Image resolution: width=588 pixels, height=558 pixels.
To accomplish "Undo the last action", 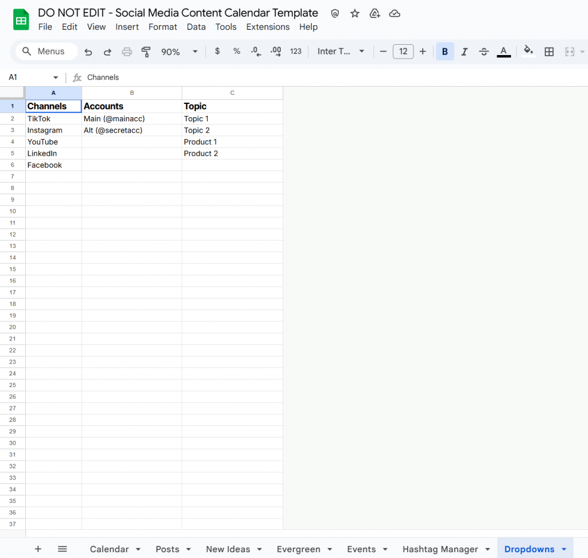I will [x=88, y=51].
